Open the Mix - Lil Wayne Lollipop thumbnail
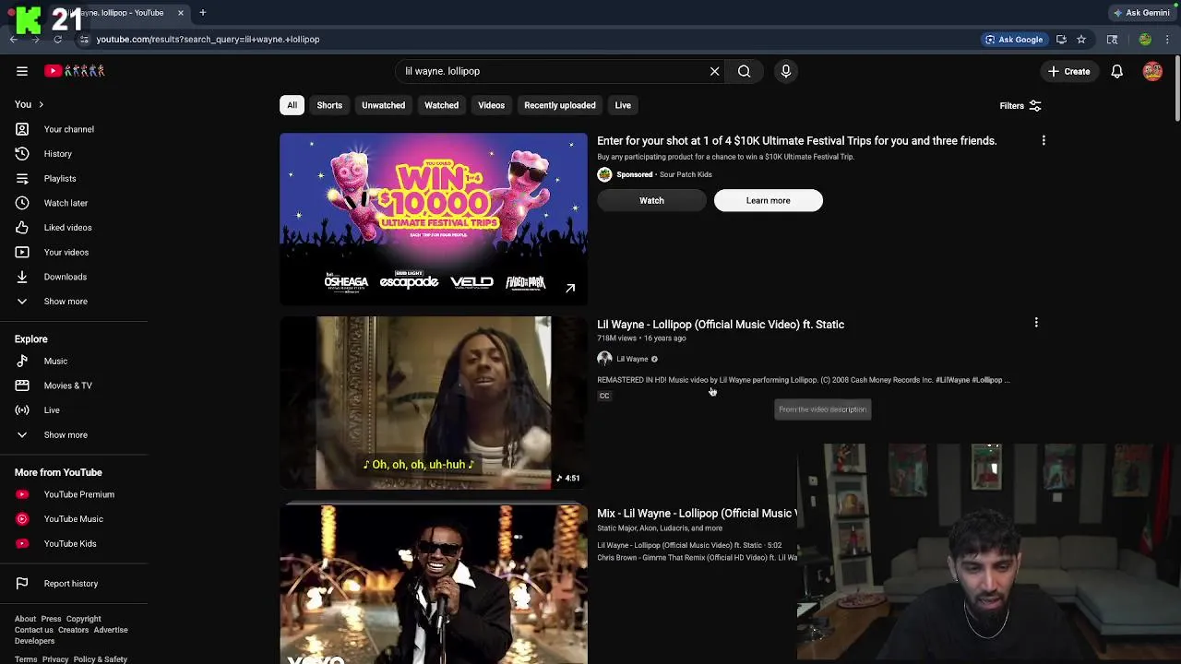1181x664 pixels. point(434,585)
